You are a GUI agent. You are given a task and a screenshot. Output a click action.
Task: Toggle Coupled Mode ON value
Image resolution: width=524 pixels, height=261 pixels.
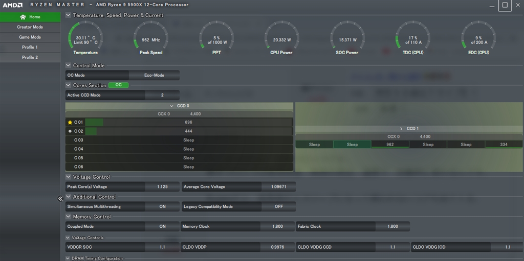tap(162, 226)
